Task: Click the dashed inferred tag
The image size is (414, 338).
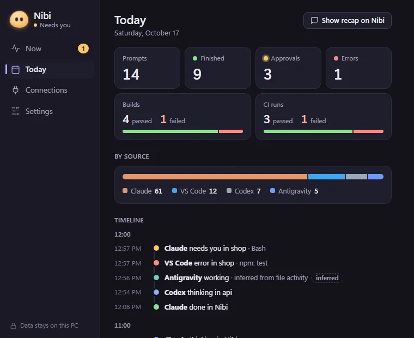Action: 327,277
